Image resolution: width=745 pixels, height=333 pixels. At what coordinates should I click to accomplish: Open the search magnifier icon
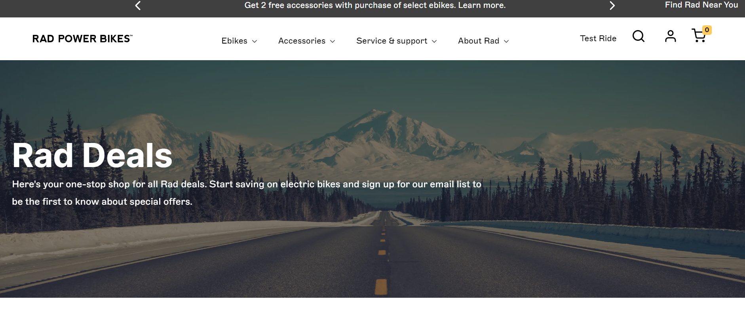(x=638, y=36)
